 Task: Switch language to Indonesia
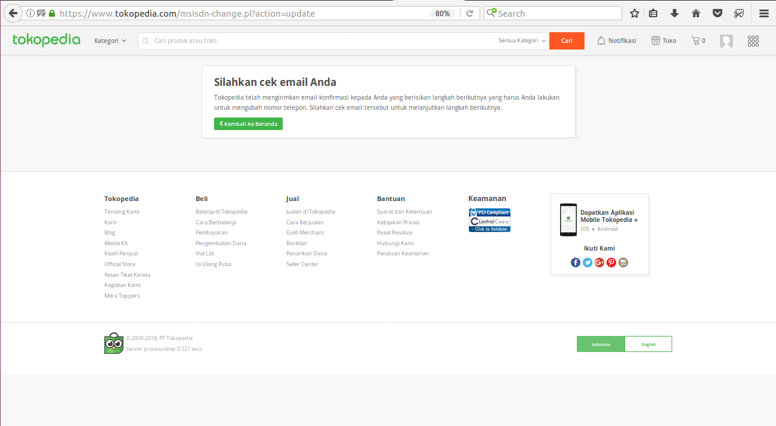coord(601,344)
